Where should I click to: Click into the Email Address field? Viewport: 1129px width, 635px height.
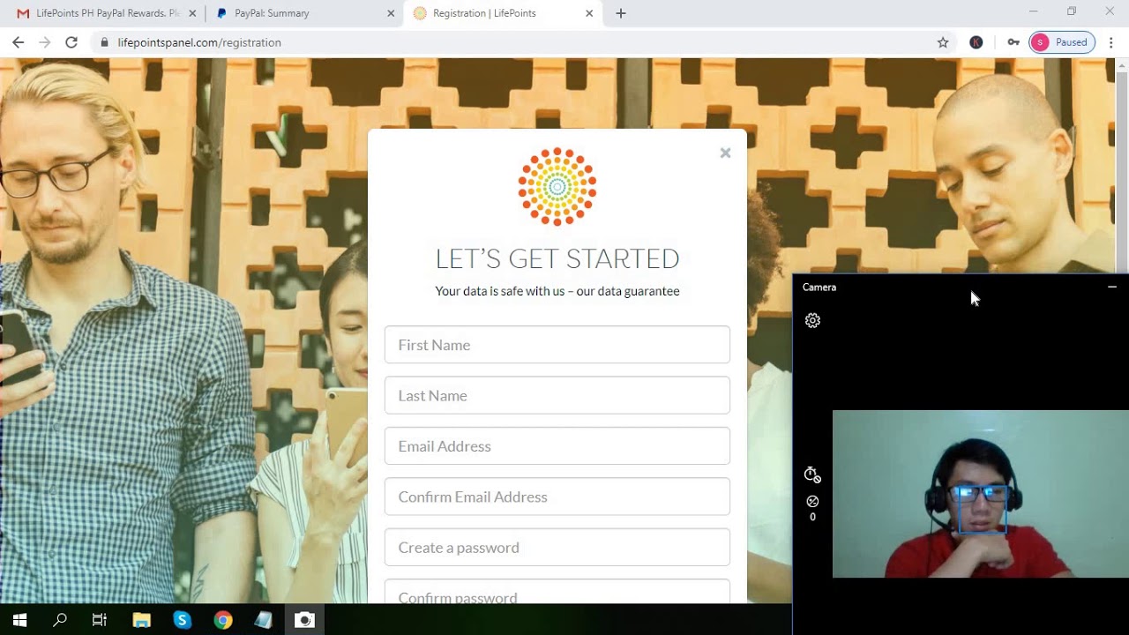point(557,446)
